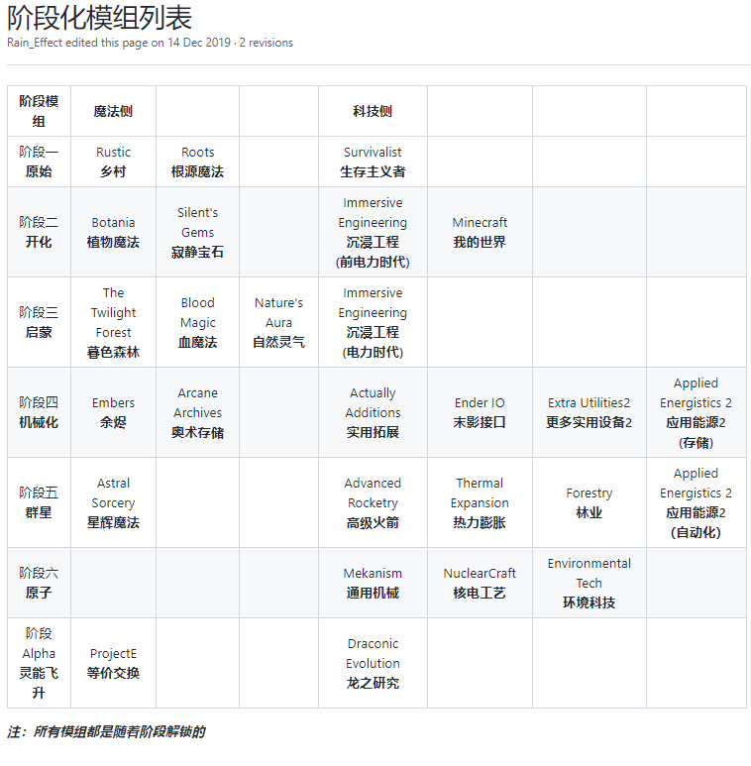Screen dimensions: 751x766
Task: Click the Silent's Gems 寂静宝石 cell
Action: click(x=198, y=232)
